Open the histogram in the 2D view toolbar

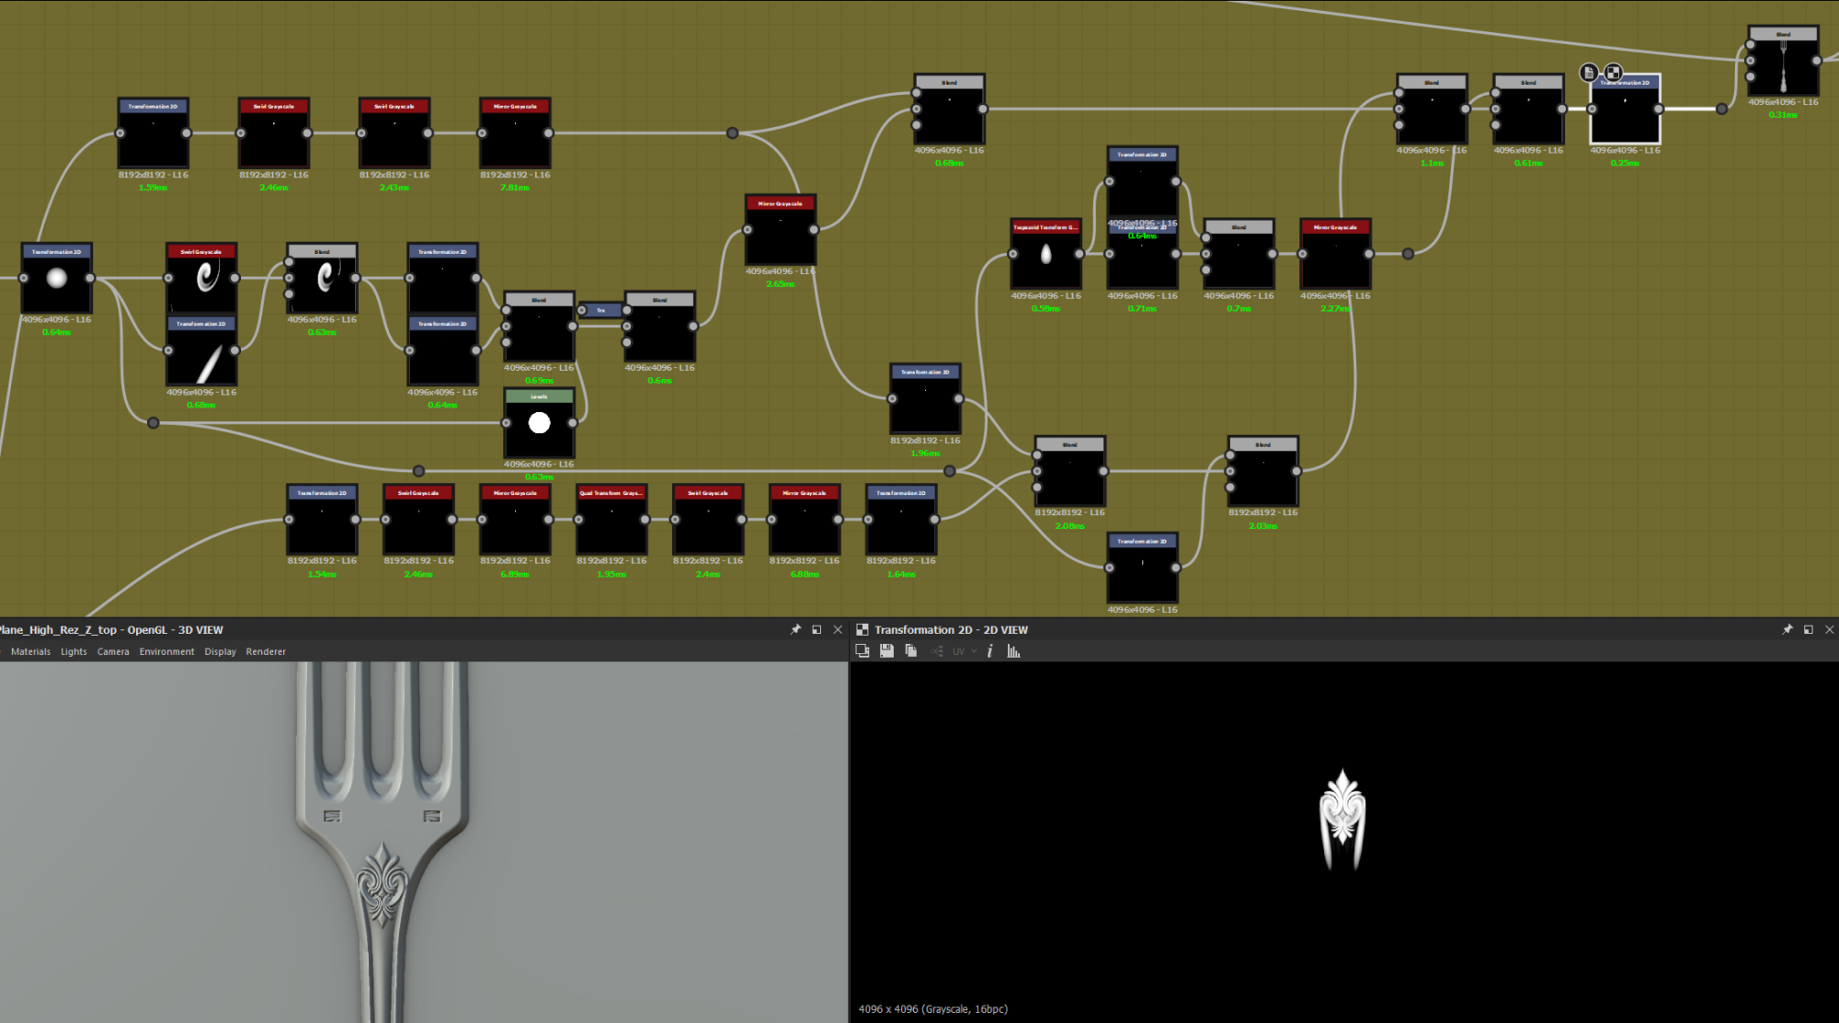1015,650
